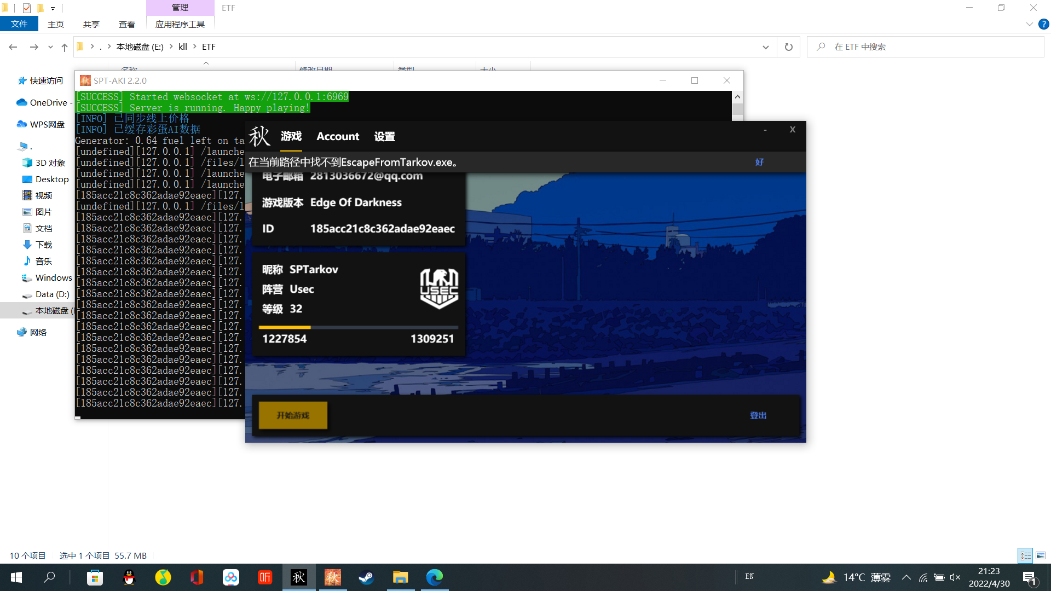The image size is (1051, 591).
Task: Click the muted volume tray icon
Action: pos(955,577)
